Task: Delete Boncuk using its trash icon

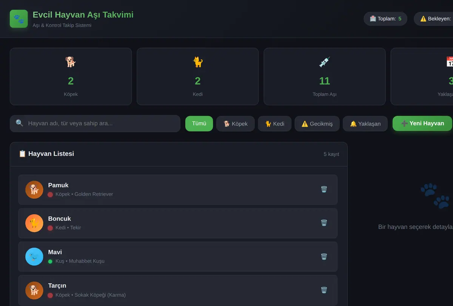Action: (x=324, y=223)
